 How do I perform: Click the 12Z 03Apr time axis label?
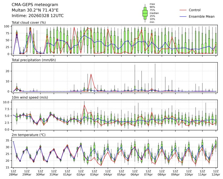pyautogui.click(x=94, y=173)
